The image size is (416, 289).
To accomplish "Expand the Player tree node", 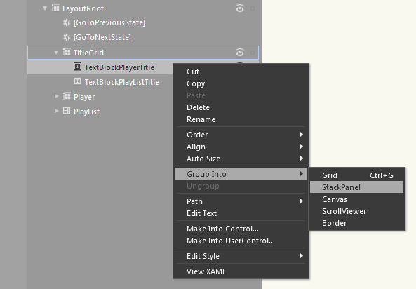I will tap(57, 96).
